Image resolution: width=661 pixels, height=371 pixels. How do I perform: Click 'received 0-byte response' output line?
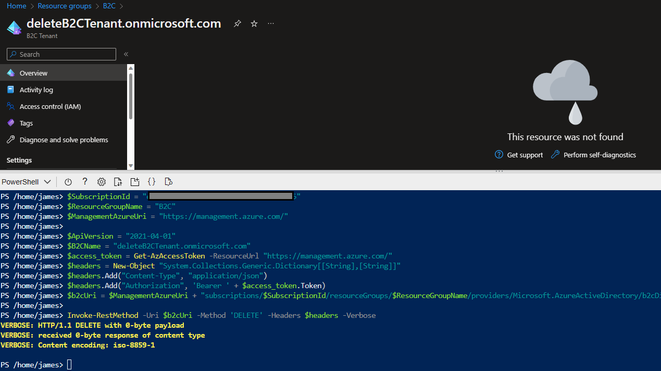pyautogui.click(x=103, y=335)
